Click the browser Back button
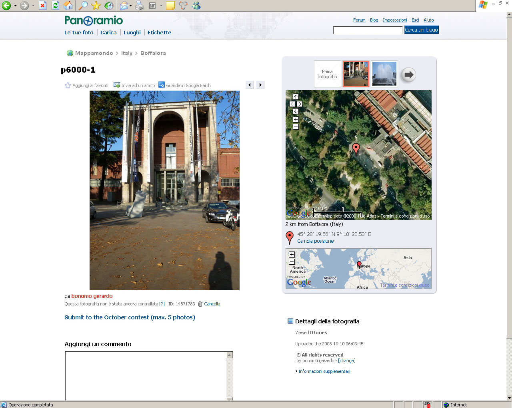The height and width of the screenshot is (408, 512). tap(6, 6)
